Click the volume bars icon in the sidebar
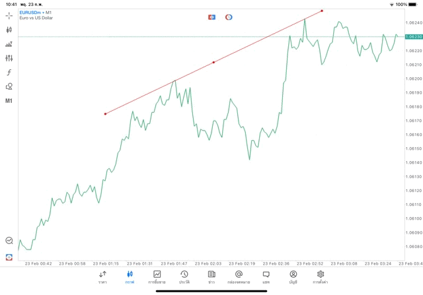 9,44
